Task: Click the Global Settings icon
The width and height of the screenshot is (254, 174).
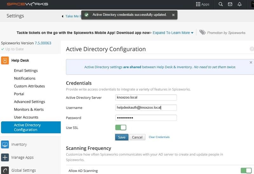Action: click(5, 170)
